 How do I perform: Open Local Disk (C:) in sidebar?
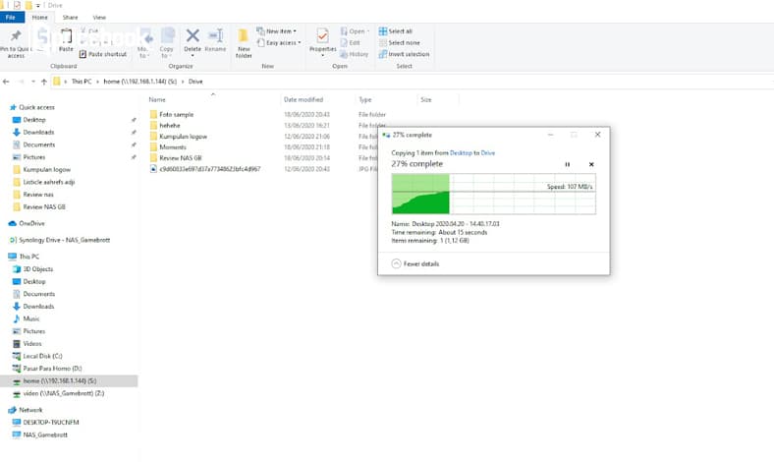tap(42, 356)
